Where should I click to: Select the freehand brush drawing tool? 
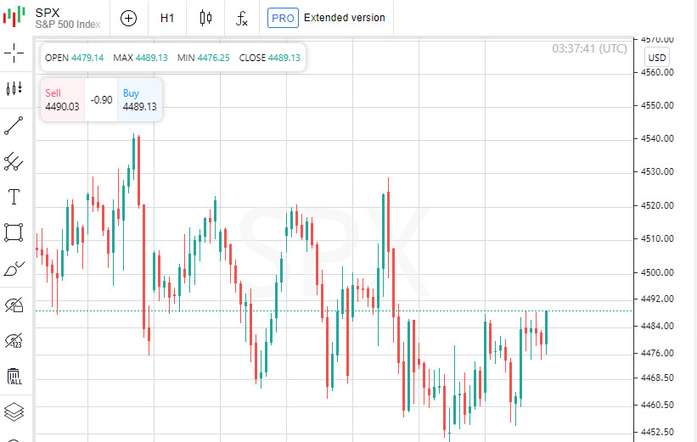pos(14,269)
